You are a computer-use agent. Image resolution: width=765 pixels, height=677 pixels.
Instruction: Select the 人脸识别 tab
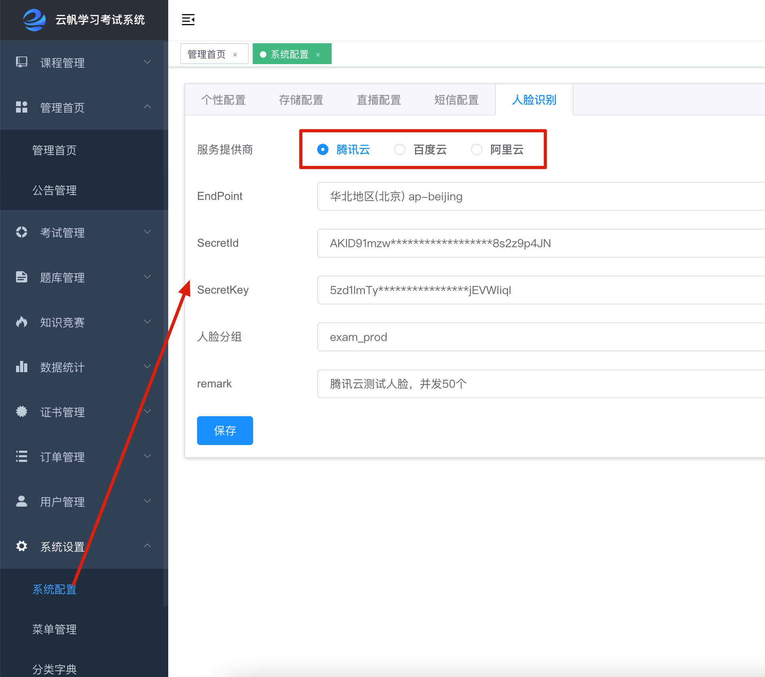tap(534, 100)
